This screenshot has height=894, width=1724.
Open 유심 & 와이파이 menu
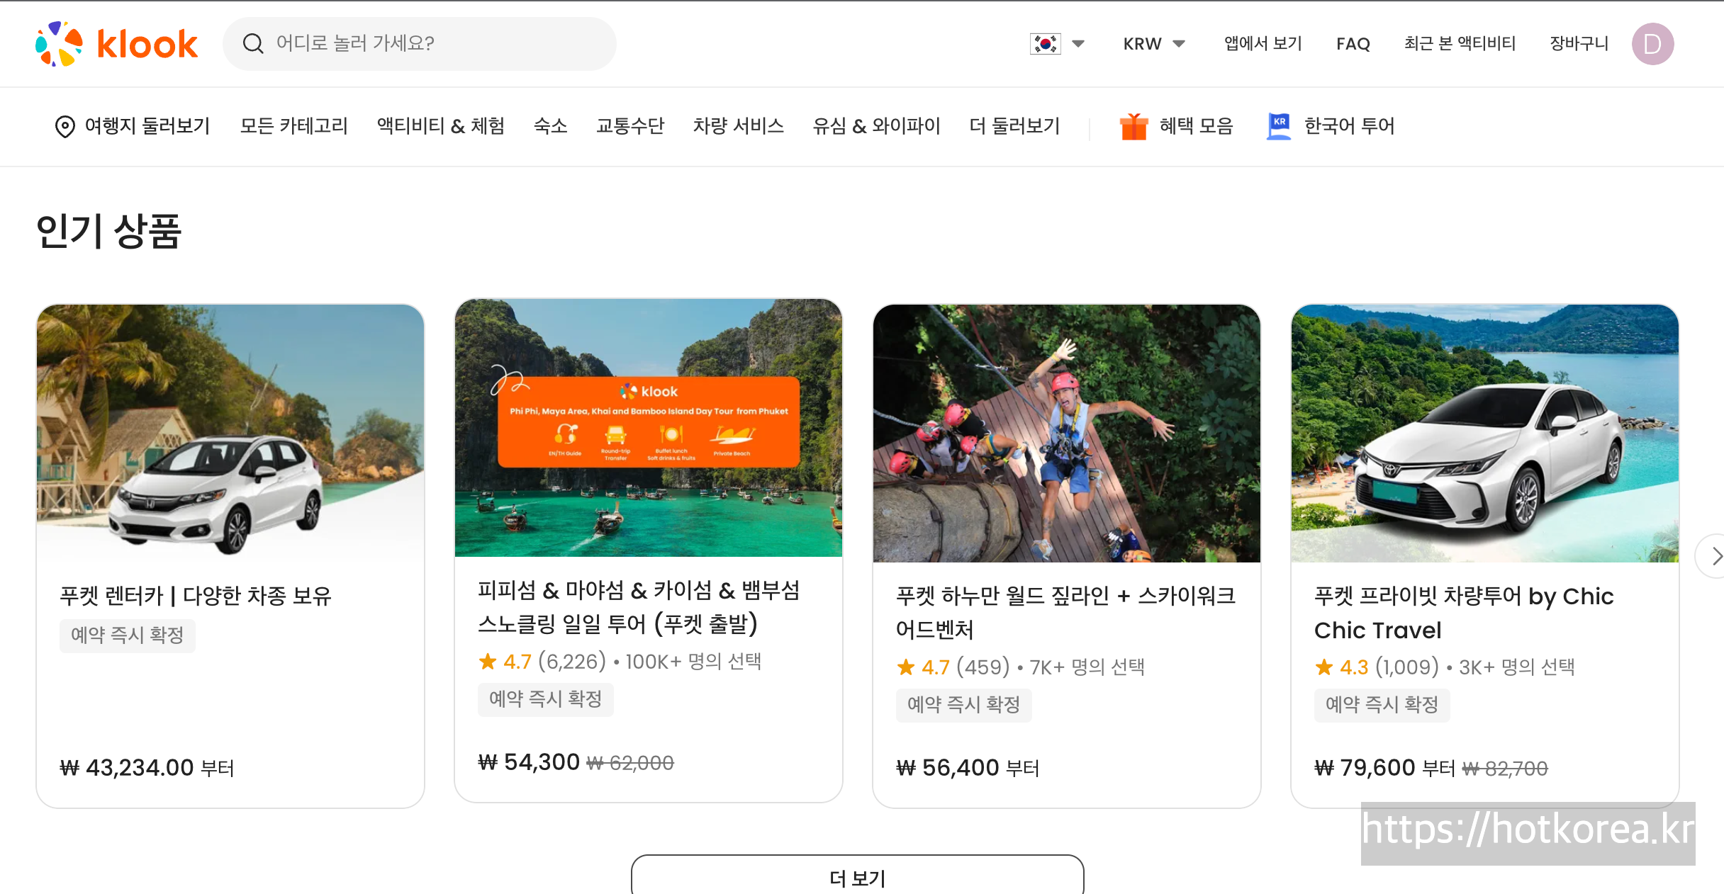tap(876, 126)
